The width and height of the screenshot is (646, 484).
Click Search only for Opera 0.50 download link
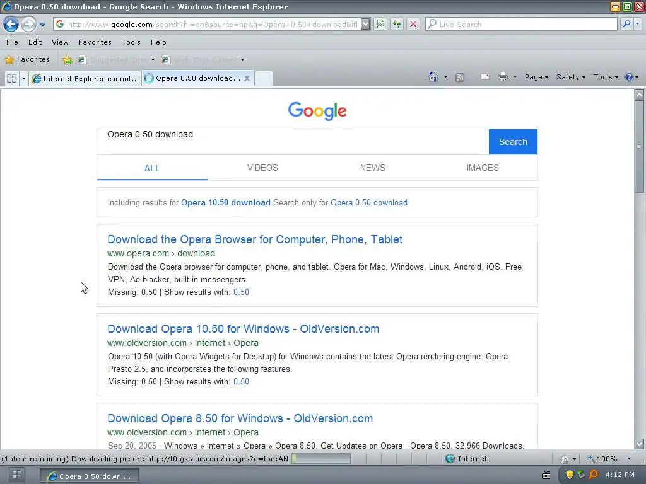(368, 202)
